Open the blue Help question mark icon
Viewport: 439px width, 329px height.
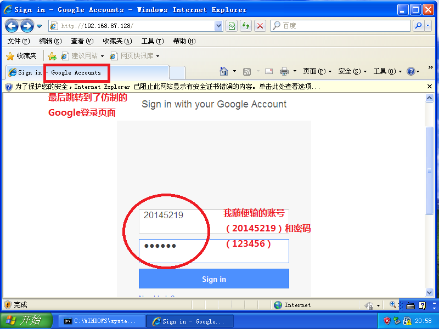410,71
